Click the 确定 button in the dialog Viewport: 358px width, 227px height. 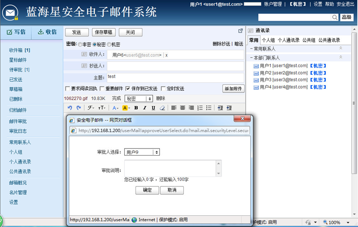(147, 190)
